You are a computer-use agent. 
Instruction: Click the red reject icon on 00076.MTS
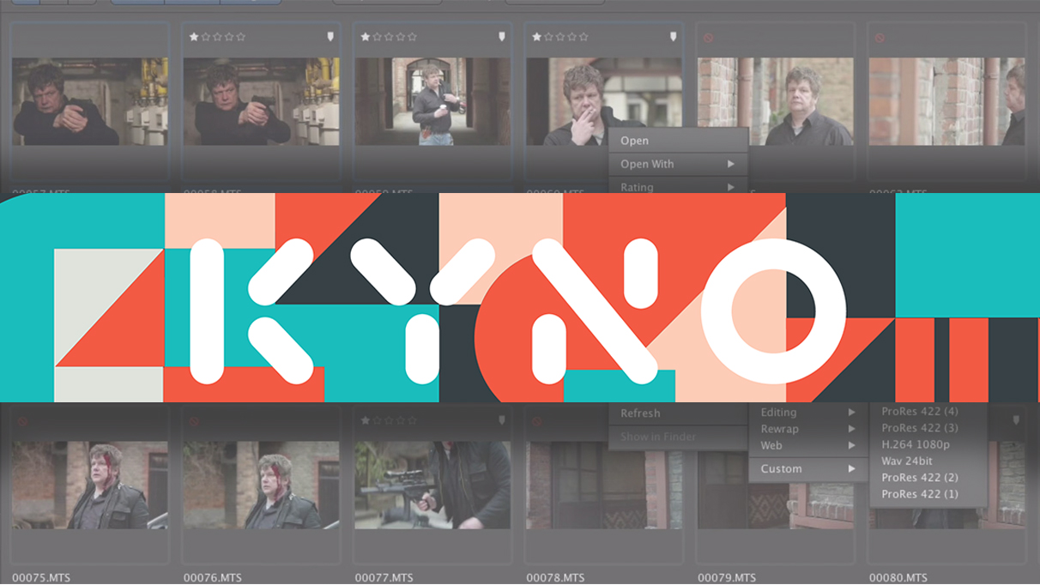[x=194, y=422]
